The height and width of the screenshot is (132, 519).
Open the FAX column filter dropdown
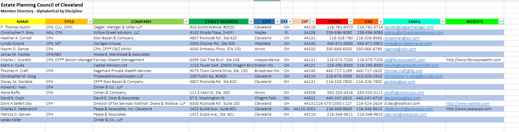coord(381,22)
